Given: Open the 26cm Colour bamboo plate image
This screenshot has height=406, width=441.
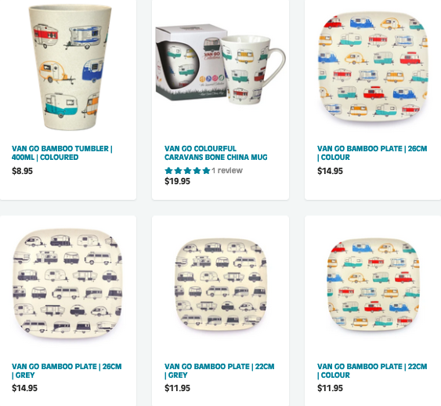Looking at the screenshot, I should tap(373, 67).
